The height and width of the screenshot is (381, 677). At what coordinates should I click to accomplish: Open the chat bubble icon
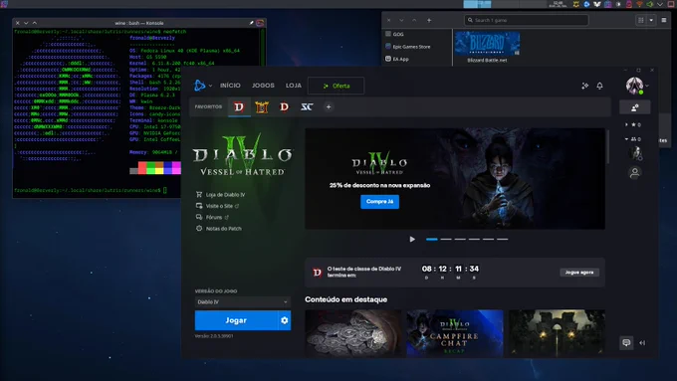coord(626,343)
